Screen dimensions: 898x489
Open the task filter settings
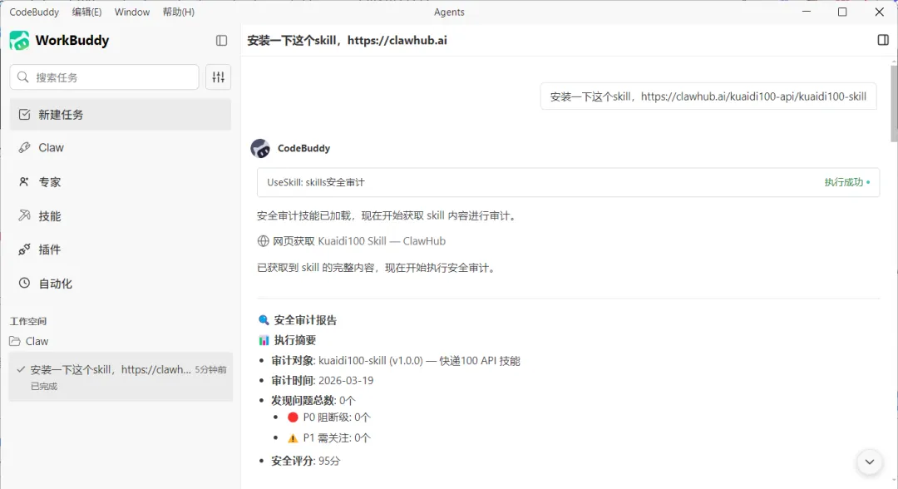pyautogui.click(x=218, y=77)
